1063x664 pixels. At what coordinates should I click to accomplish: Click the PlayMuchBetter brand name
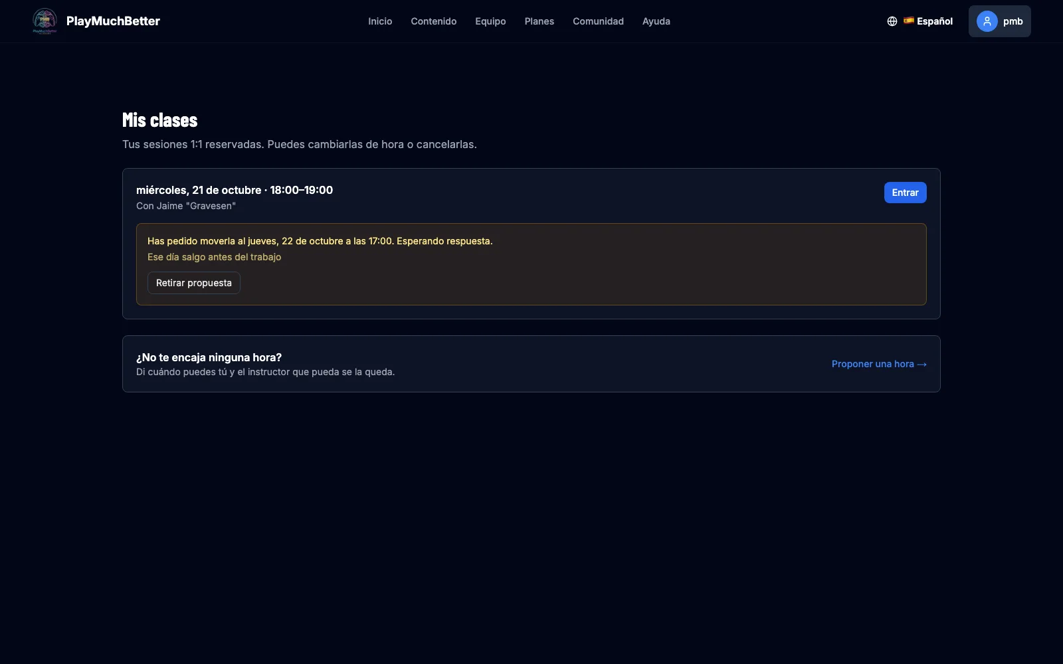coord(113,21)
